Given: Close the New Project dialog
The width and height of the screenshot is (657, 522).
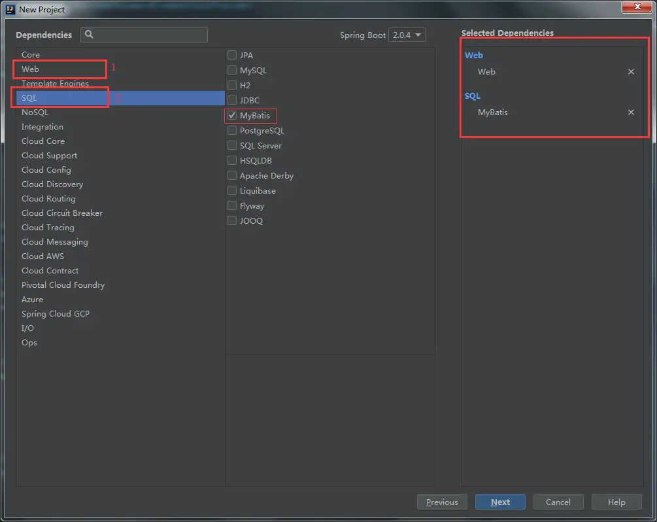Looking at the screenshot, I should (637, 7).
